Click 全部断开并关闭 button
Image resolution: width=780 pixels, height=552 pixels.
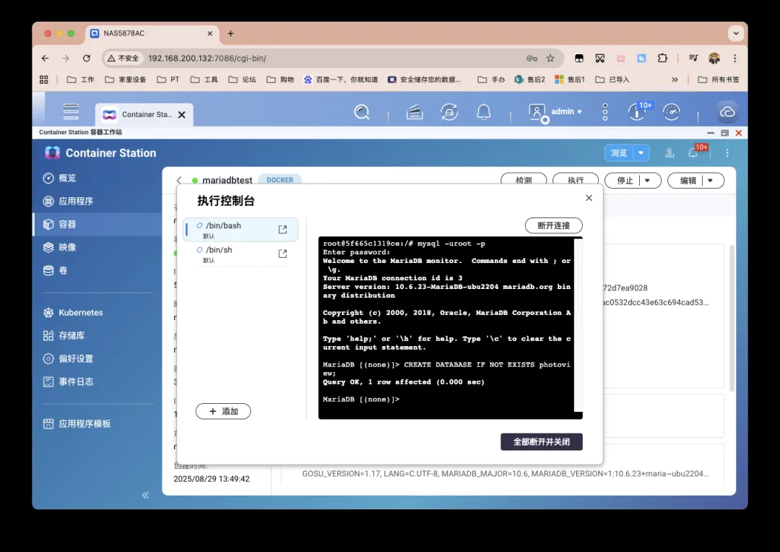tap(541, 441)
